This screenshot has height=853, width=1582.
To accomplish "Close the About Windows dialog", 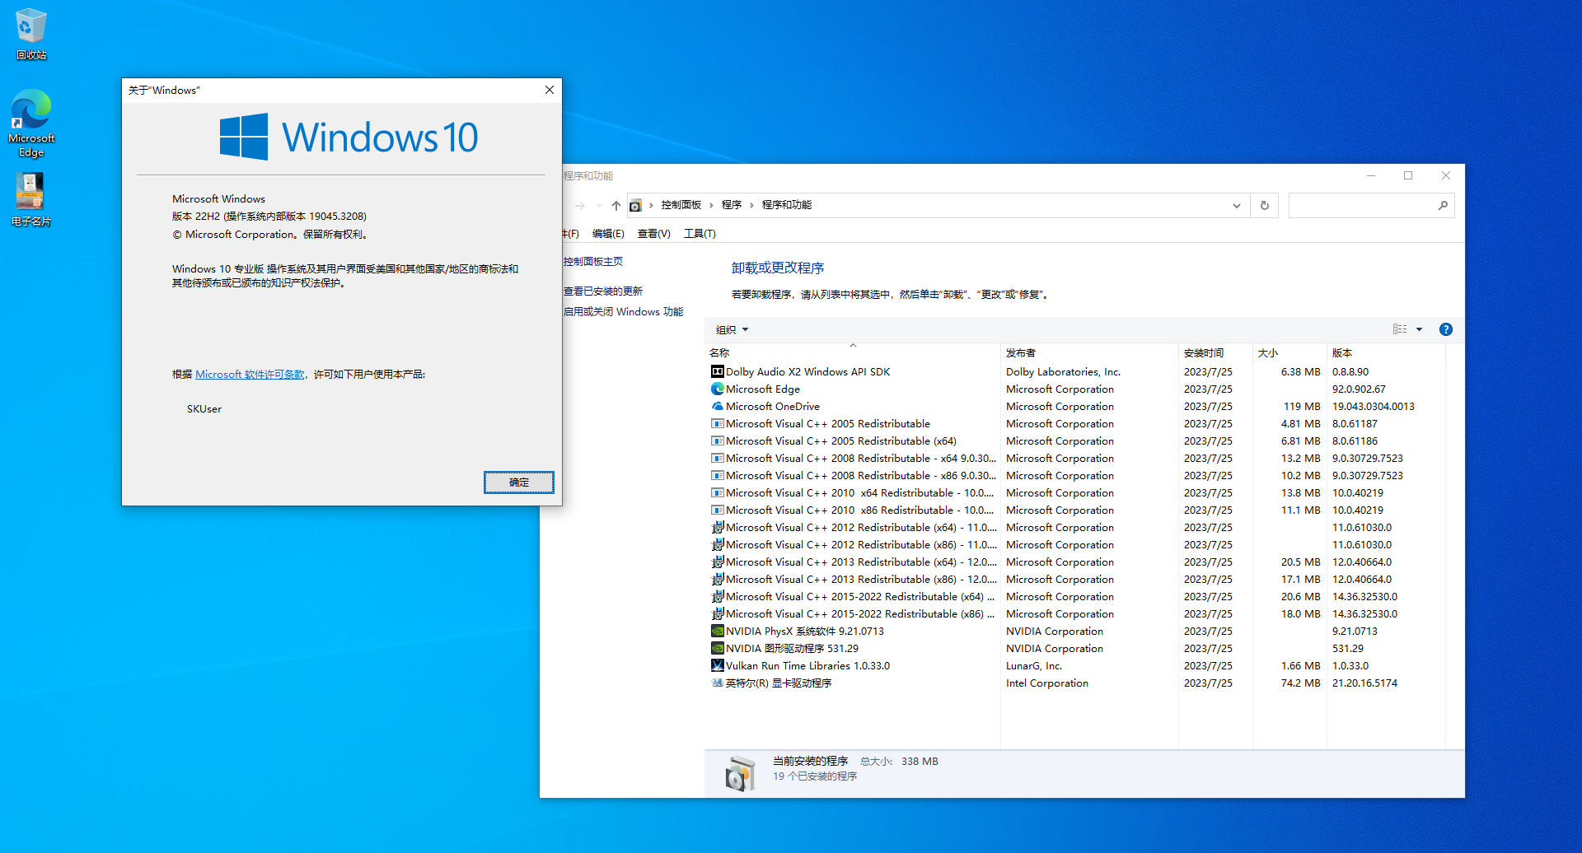I will tap(550, 90).
